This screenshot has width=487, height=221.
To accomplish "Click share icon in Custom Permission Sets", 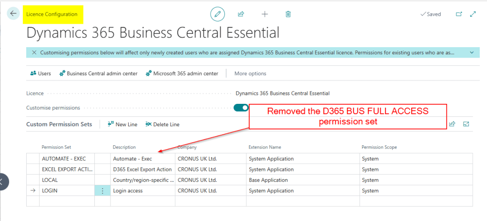I will click(452, 124).
